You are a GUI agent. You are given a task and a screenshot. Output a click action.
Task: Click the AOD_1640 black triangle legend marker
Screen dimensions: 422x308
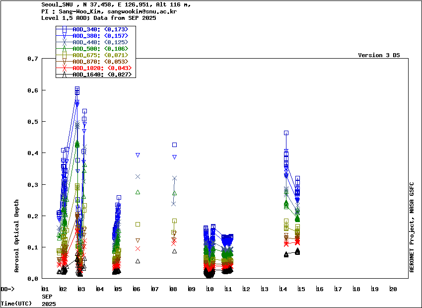coord(64,75)
